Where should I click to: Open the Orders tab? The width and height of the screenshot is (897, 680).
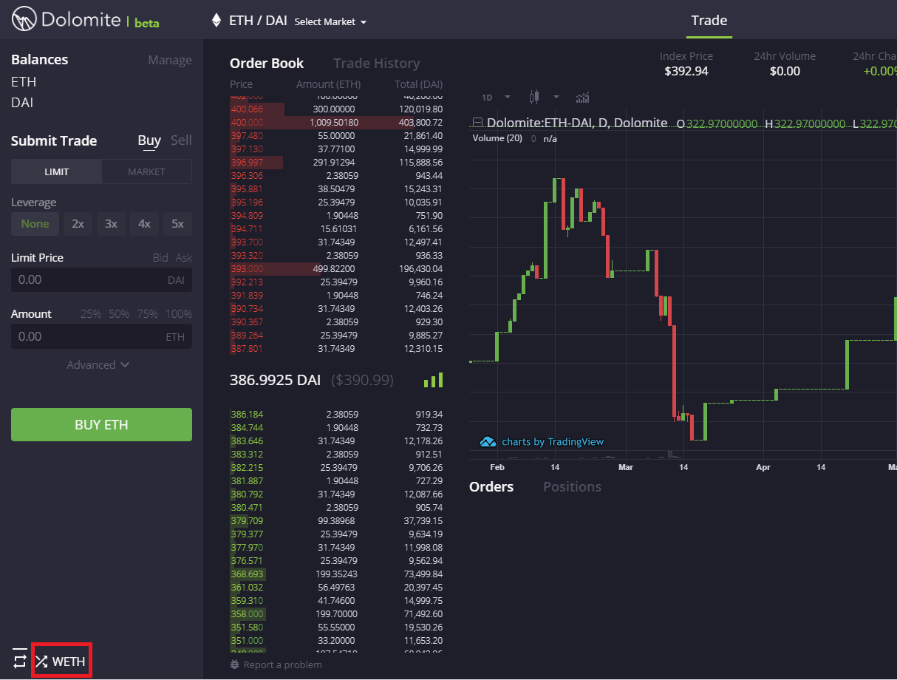pyautogui.click(x=491, y=486)
